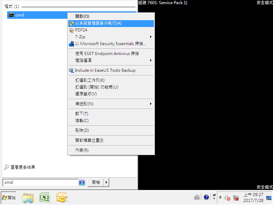Click the shield icon for run as administrator
Screen dimensions: 273x205
(x=71, y=24)
